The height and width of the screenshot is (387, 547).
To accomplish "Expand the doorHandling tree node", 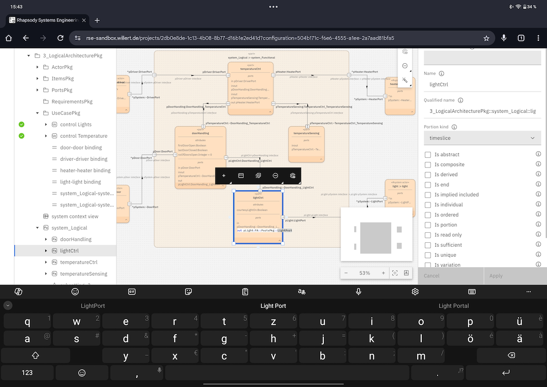I will click(46, 239).
